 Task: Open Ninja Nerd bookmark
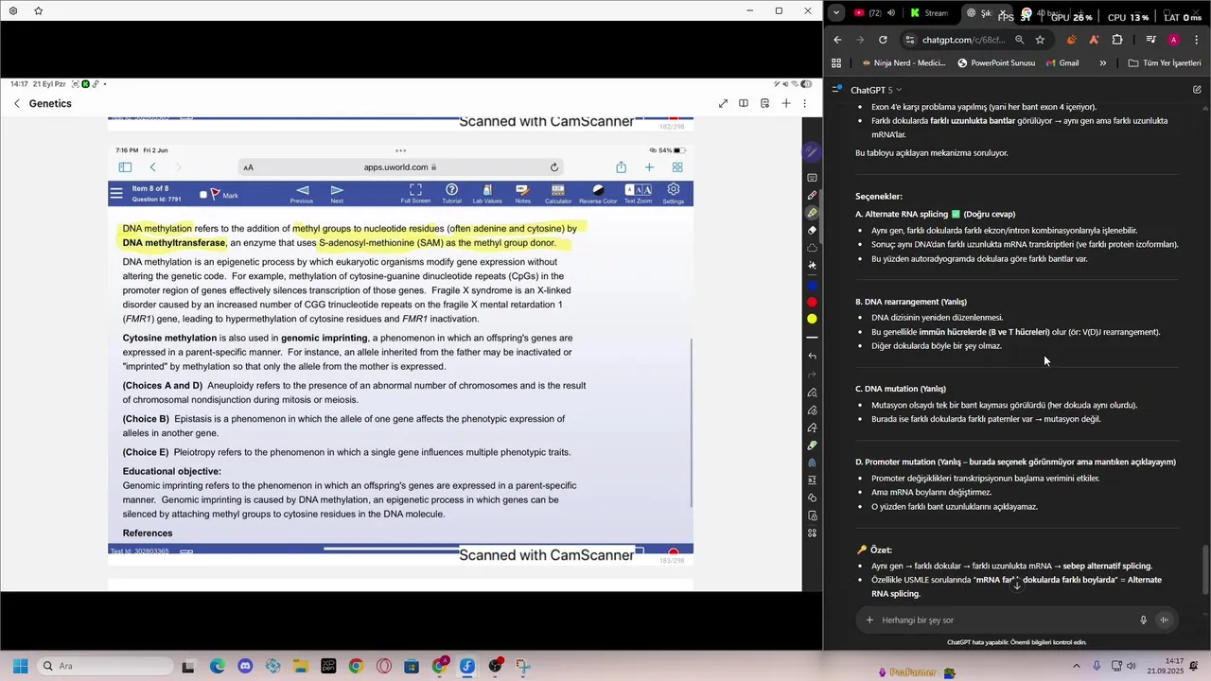(904, 63)
